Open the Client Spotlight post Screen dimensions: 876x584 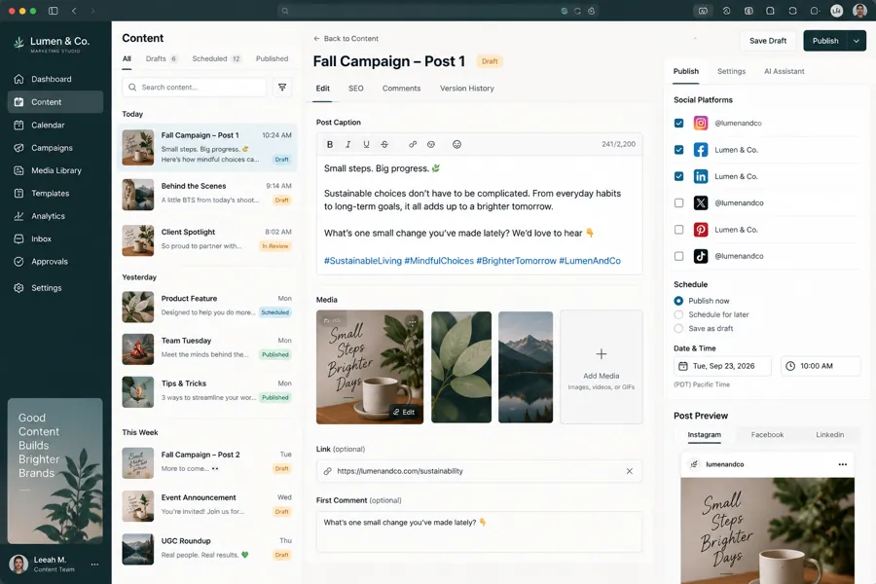coord(207,239)
